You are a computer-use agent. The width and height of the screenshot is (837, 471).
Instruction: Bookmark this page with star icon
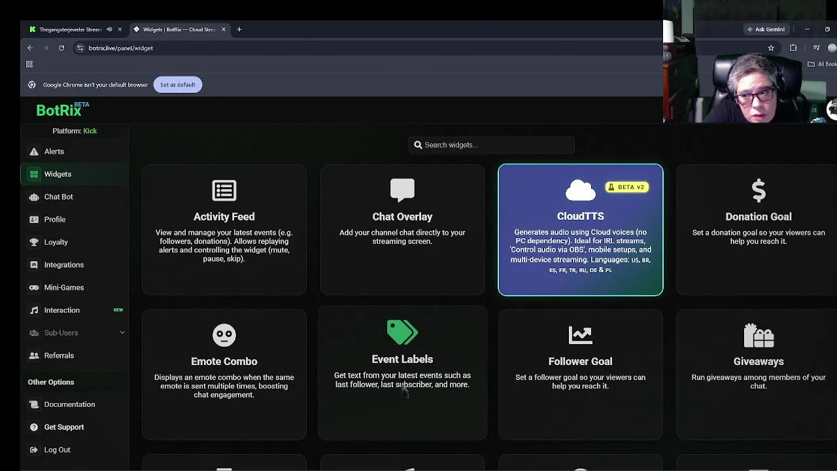coord(771,48)
